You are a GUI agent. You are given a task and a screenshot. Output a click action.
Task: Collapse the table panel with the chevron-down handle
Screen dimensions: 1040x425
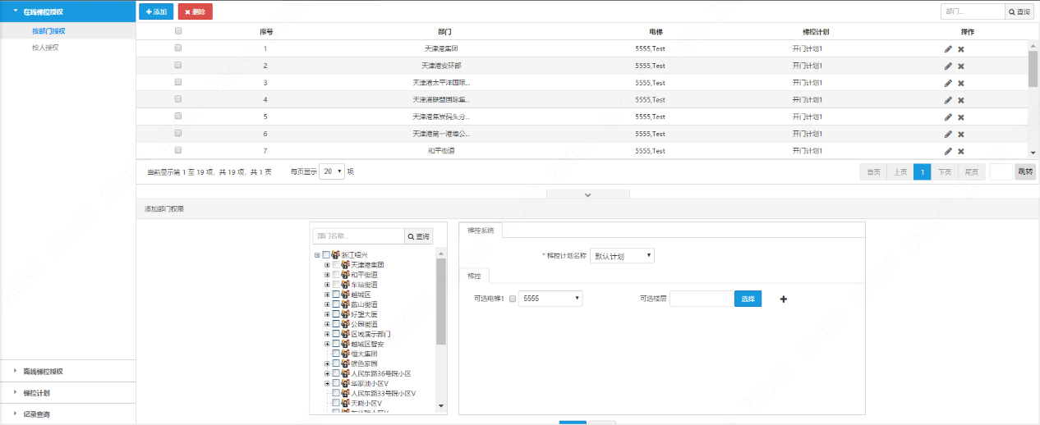tap(587, 194)
